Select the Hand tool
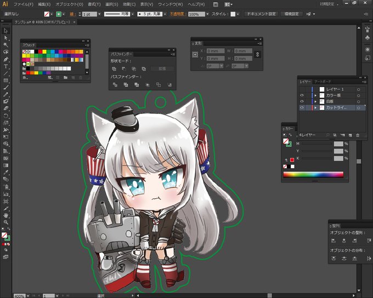The height and width of the screenshot is (298, 373). pyautogui.click(x=5, y=215)
